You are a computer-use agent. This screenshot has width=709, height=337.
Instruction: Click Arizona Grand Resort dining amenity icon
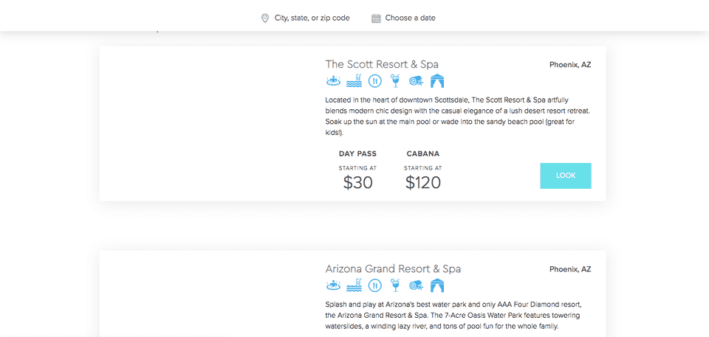point(375,285)
